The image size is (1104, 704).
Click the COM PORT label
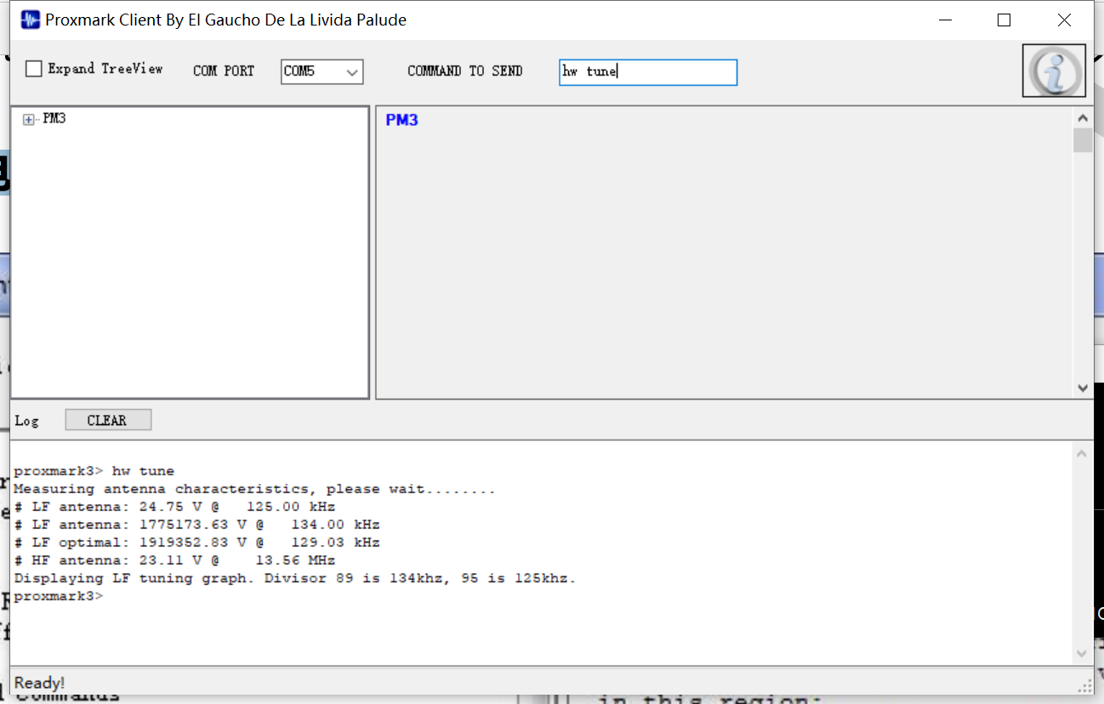click(224, 71)
